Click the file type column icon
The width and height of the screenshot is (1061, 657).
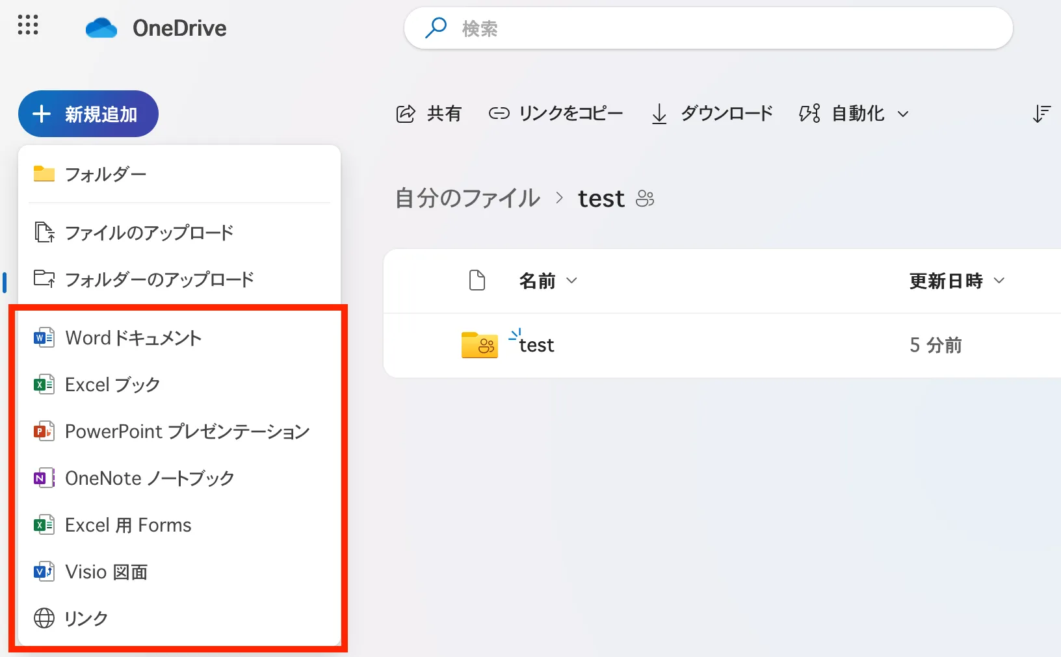477,281
